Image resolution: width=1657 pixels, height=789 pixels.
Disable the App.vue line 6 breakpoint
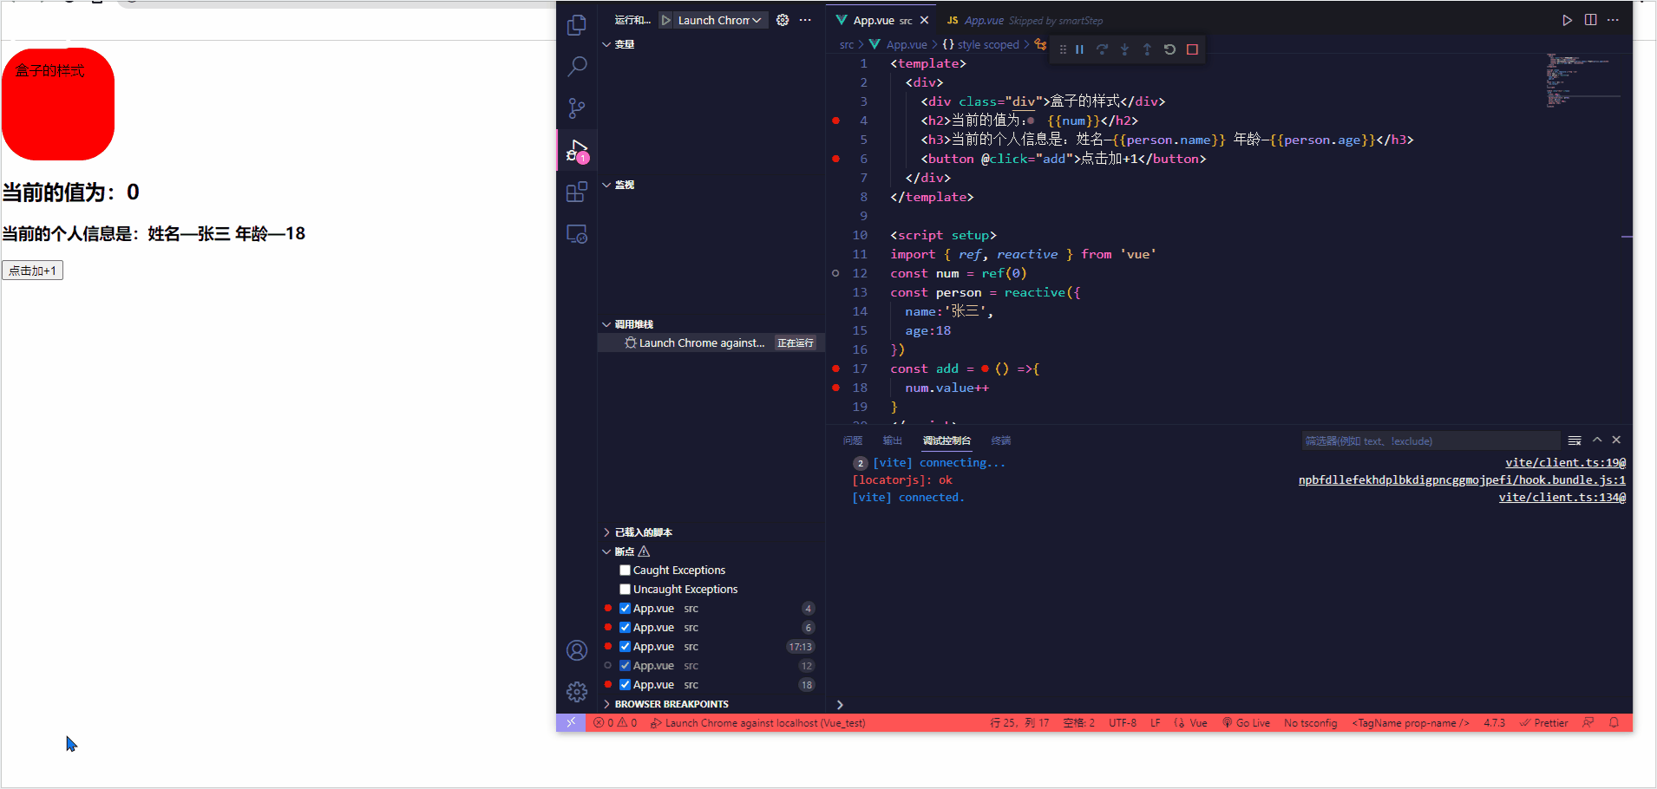click(x=625, y=627)
